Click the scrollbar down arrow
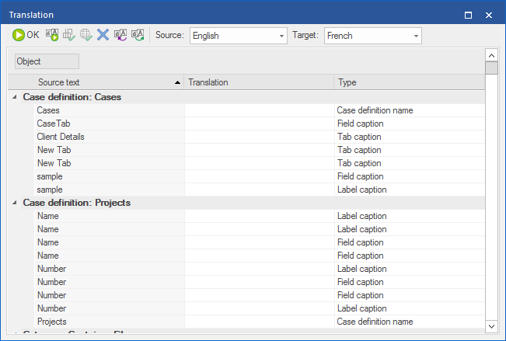 tap(491, 326)
